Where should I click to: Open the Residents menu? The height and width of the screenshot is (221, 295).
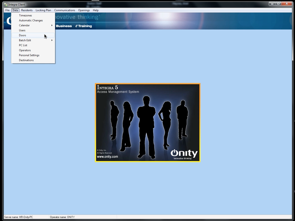click(x=27, y=10)
